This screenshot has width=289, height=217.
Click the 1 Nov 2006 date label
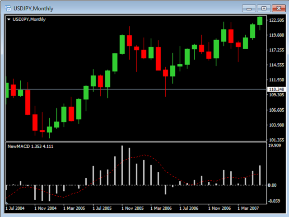point(219,208)
